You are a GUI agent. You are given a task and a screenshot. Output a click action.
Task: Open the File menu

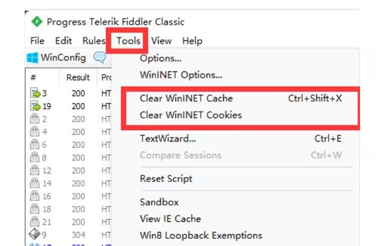point(37,41)
